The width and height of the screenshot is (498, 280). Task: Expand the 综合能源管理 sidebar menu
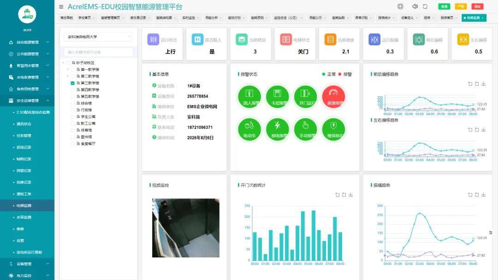coord(27,42)
